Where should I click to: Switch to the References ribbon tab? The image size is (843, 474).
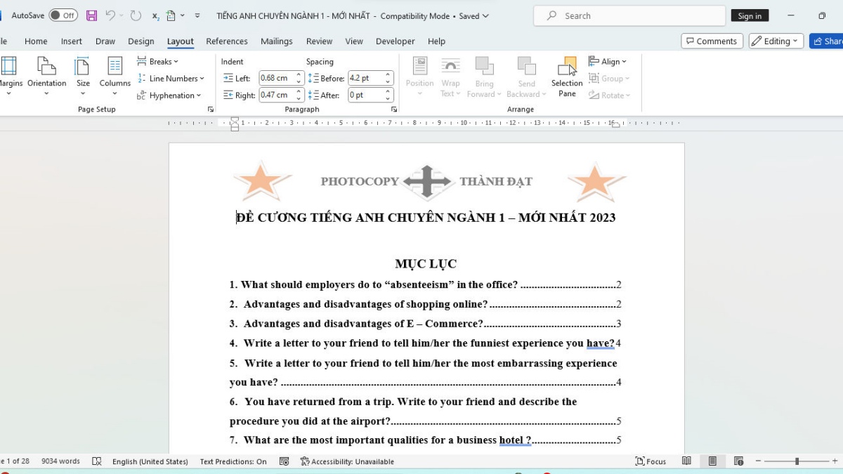226,41
